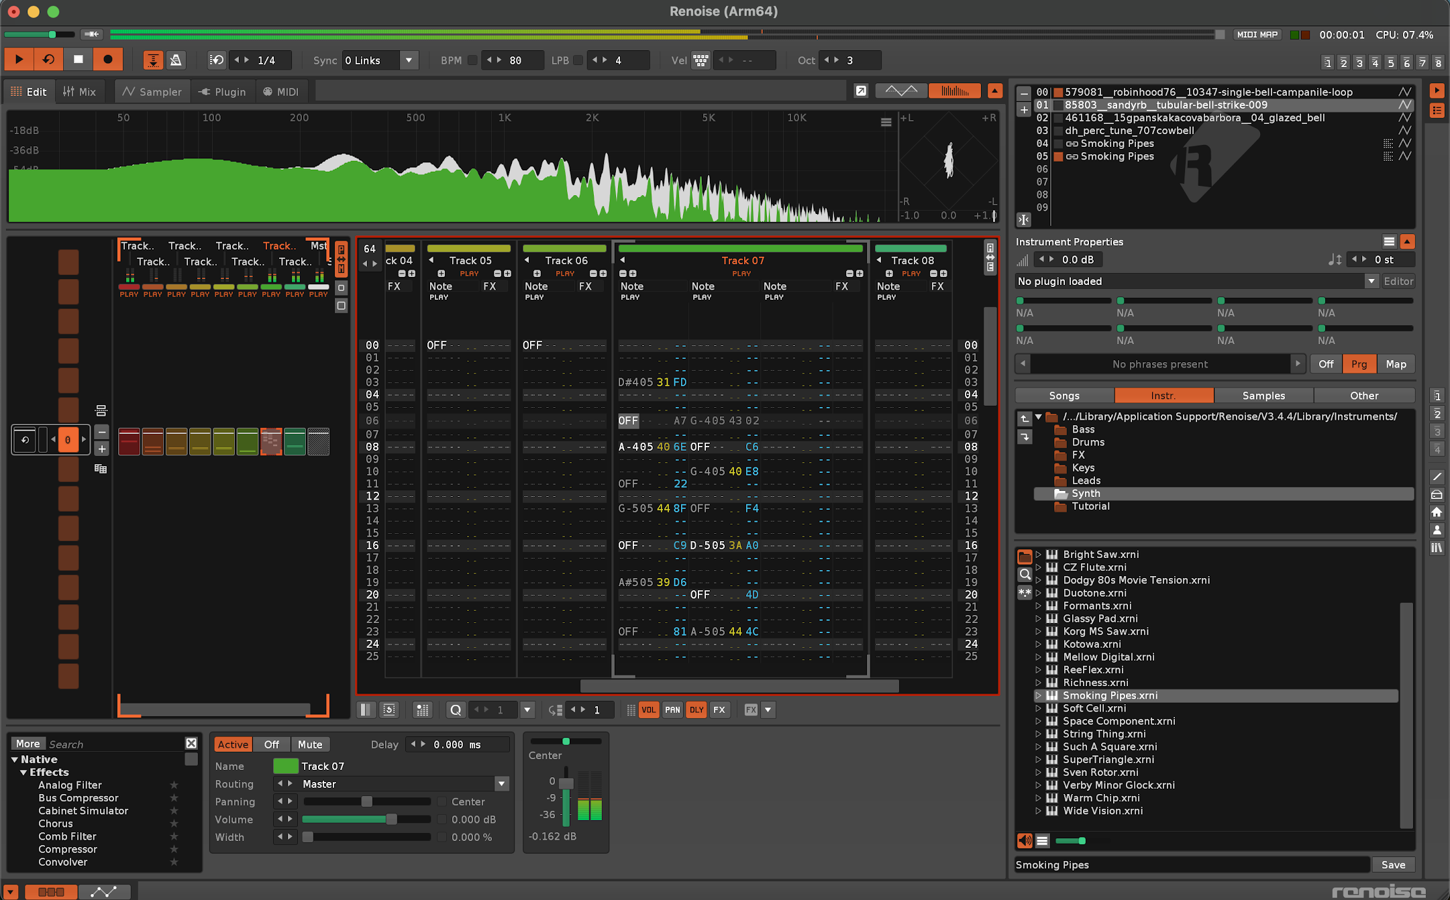The image size is (1450, 900).
Task: Expand Bright Saw.xrni entry
Action: [x=1038, y=555]
